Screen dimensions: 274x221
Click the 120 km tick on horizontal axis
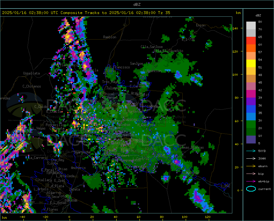pyautogui.click(x=208, y=217)
